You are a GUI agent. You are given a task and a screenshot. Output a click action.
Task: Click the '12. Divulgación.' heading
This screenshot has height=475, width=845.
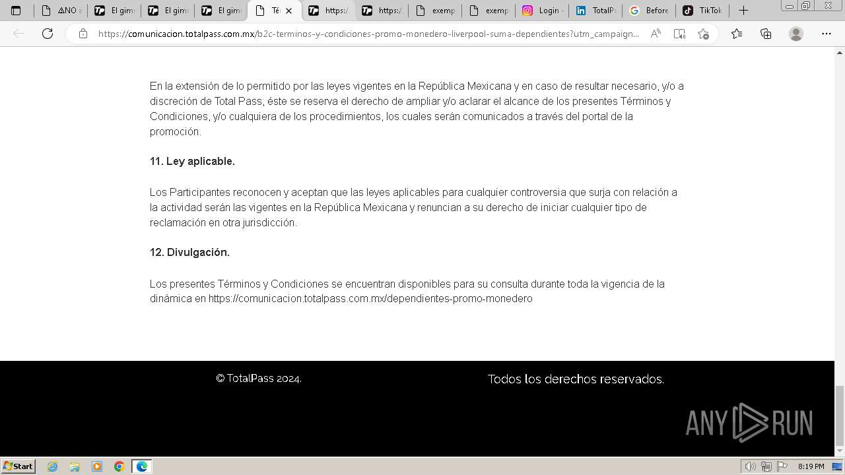(x=189, y=252)
